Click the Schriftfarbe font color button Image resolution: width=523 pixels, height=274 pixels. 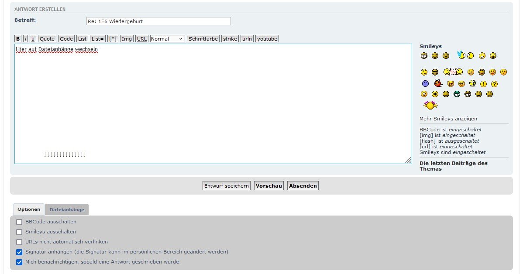(x=203, y=39)
